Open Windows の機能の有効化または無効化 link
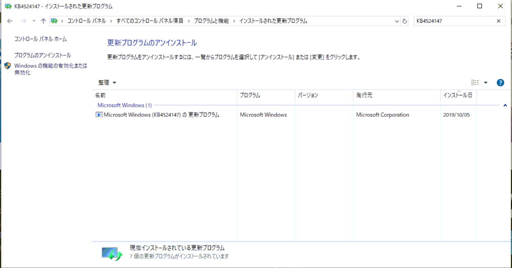The width and height of the screenshot is (512, 268). (x=51, y=69)
